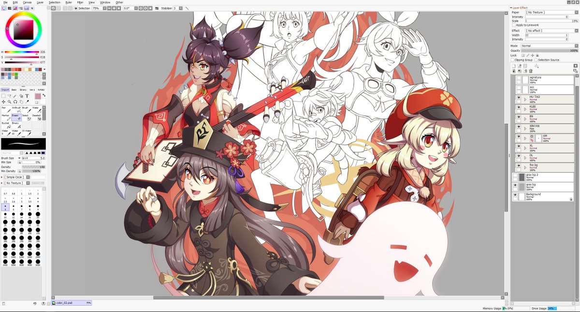Create a new layer in layer panel

[514, 66]
